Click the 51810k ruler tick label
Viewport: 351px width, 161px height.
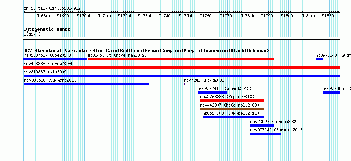point(309,16)
